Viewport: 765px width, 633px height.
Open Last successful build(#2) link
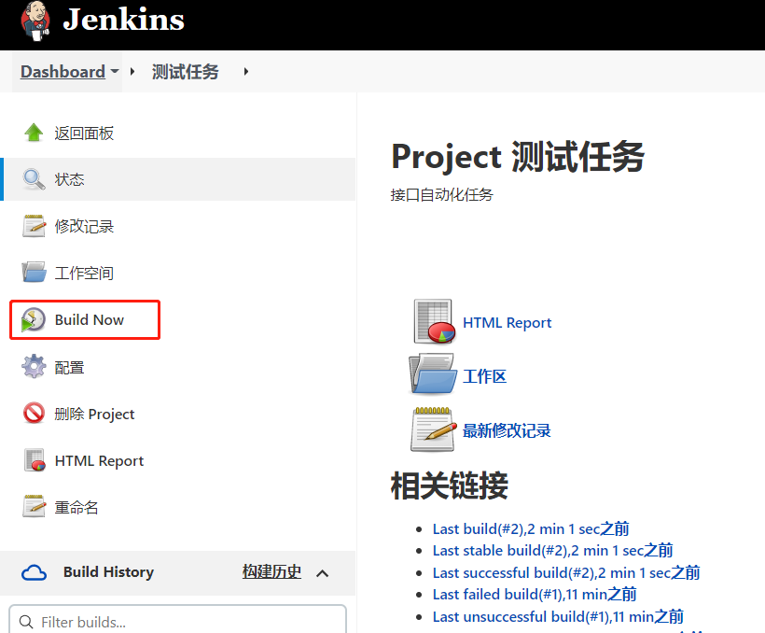(566, 572)
